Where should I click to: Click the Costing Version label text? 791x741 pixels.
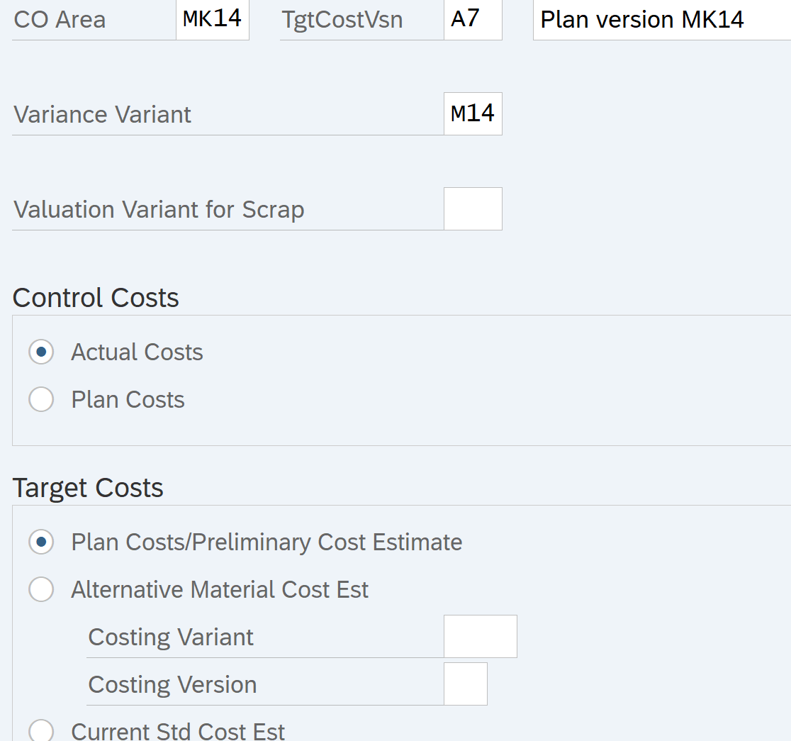tap(172, 685)
